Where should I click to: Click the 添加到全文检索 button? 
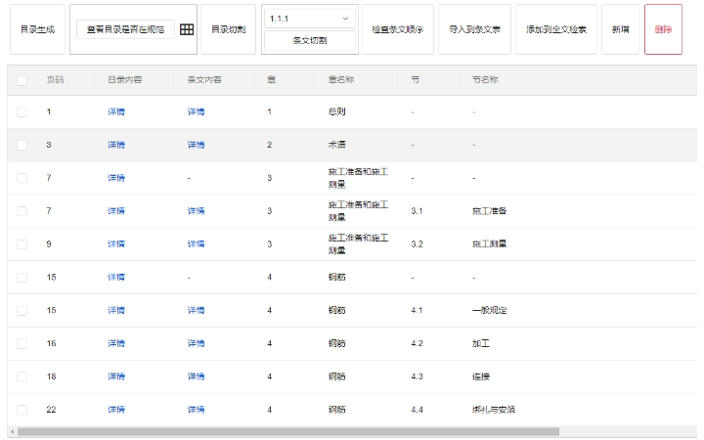pos(556,29)
